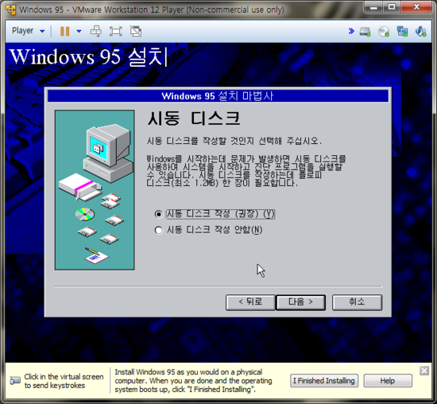
Task: Click the network adapter device icon
Action: (402, 31)
